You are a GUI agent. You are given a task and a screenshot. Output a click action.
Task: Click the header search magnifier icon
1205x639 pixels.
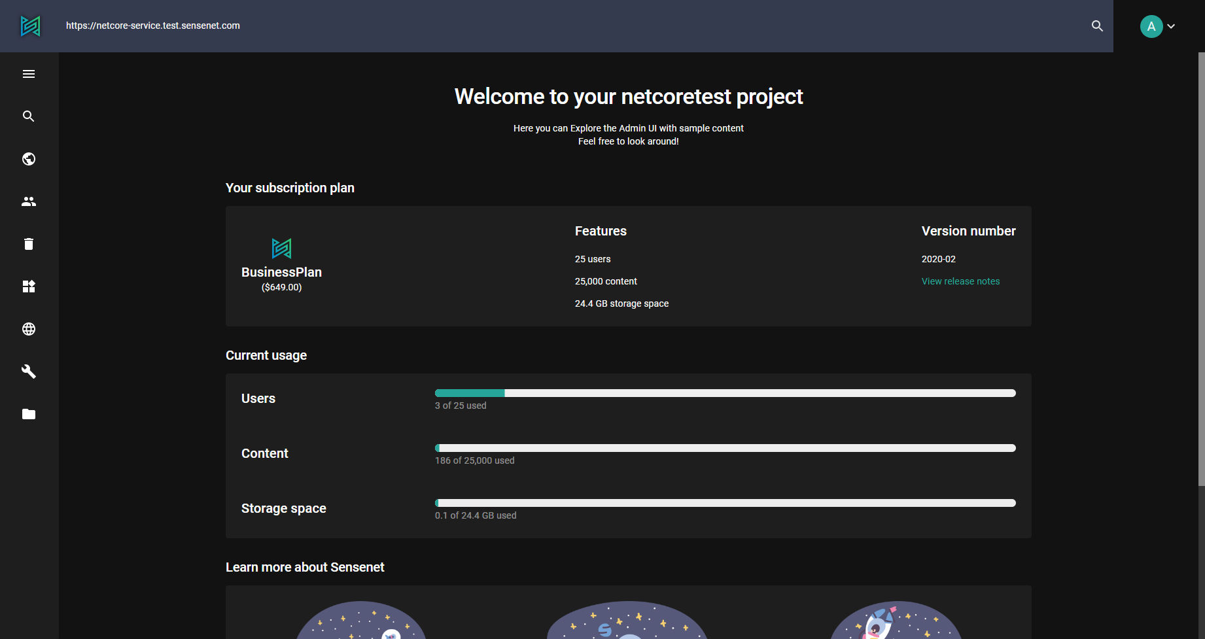click(1098, 26)
